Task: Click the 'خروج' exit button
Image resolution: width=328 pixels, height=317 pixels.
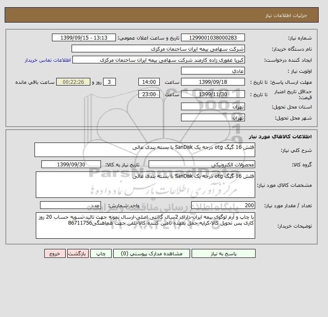Action: (55, 253)
